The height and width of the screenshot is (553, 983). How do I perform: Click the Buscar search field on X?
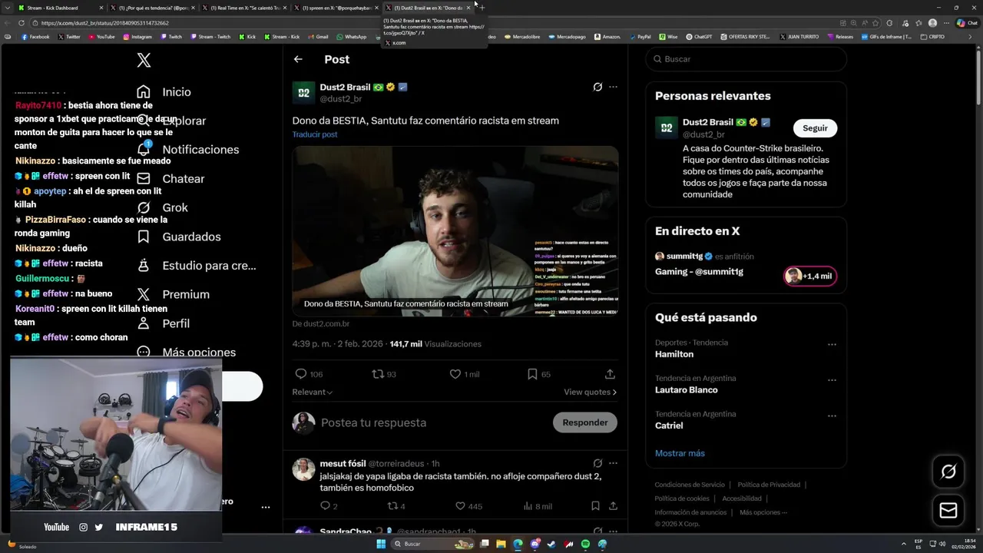pos(746,59)
